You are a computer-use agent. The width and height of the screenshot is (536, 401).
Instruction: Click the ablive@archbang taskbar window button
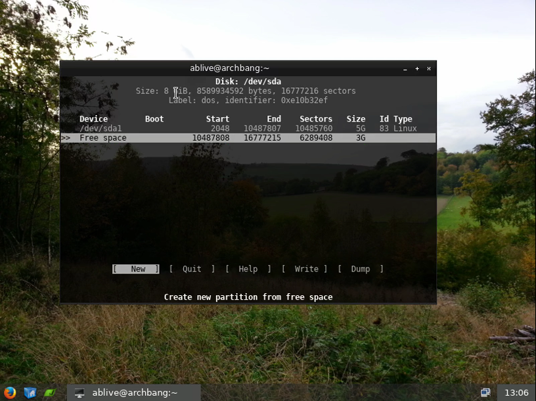pos(134,392)
